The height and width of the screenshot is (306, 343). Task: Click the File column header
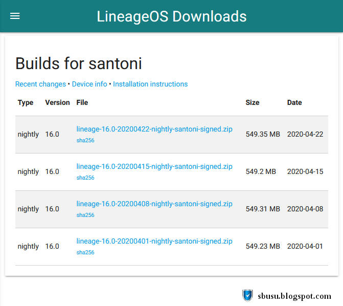[82, 102]
